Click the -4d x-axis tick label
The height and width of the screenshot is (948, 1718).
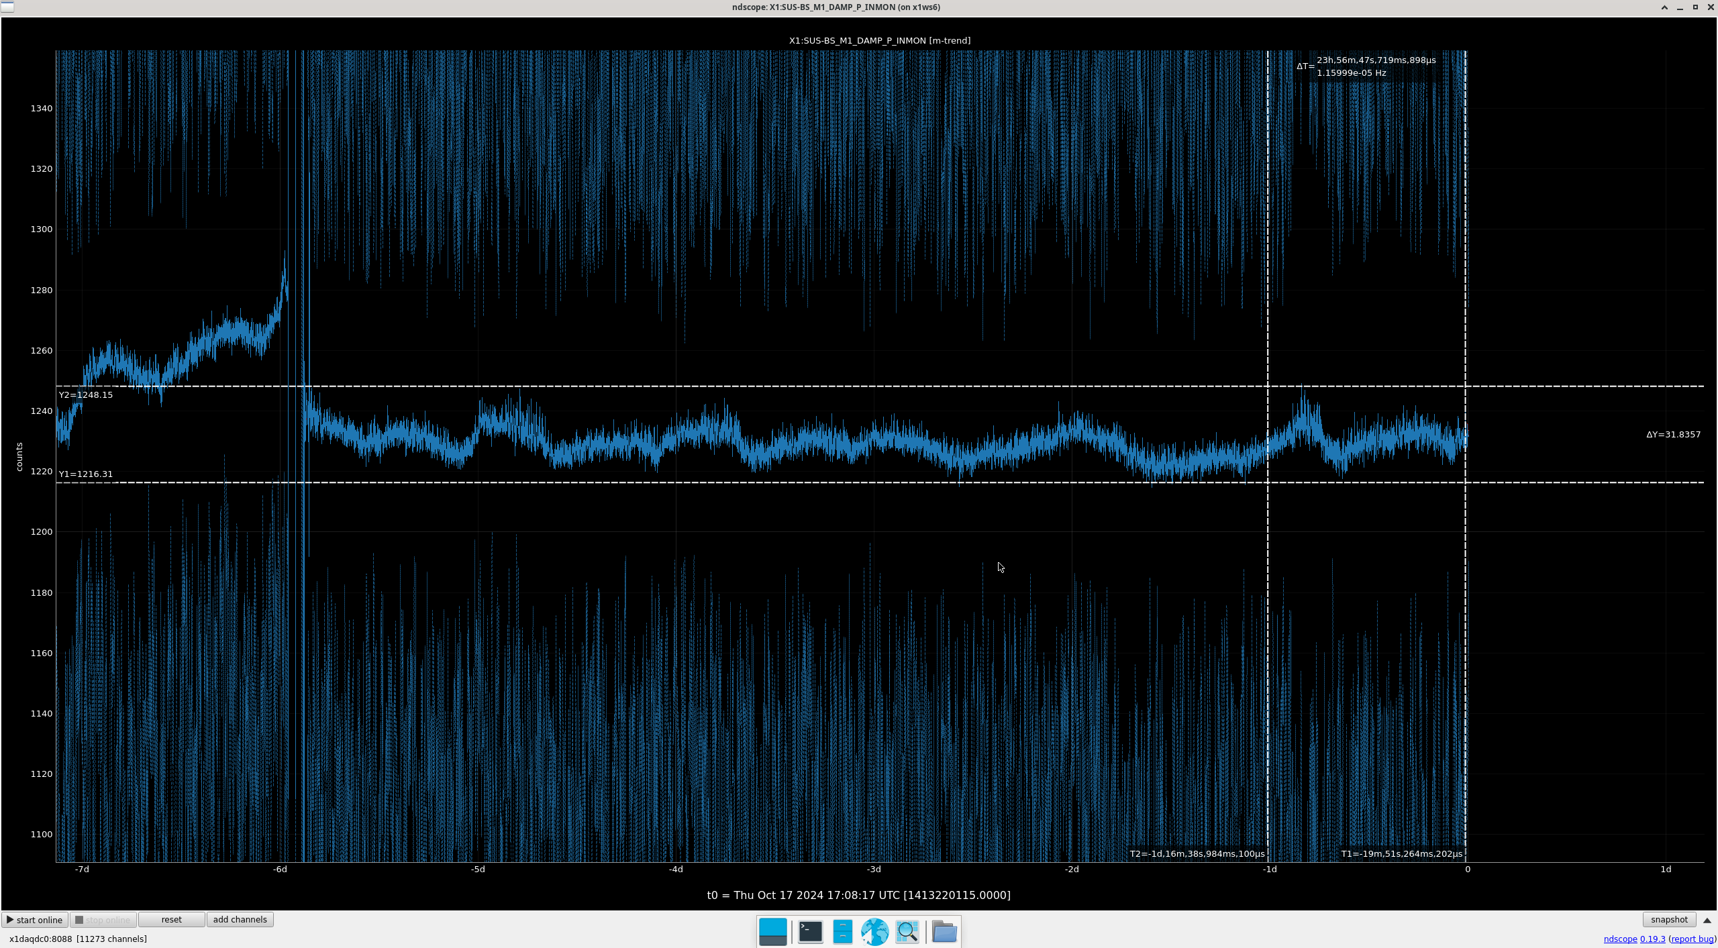pos(676,869)
